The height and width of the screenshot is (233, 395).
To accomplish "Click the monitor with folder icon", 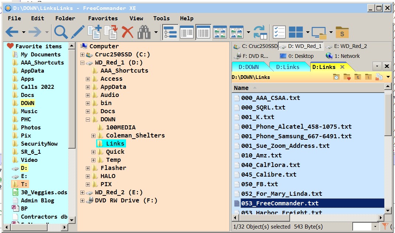I will 319,32.
